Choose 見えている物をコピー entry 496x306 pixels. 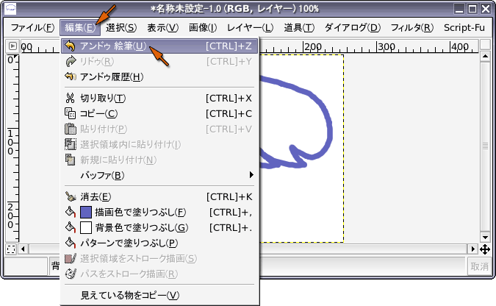(159, 295)
